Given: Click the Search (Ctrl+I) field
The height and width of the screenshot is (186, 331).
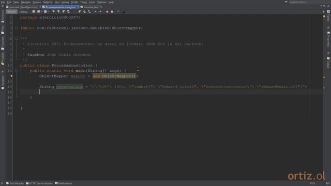Looking at the screenshot, I should [309, 2].
